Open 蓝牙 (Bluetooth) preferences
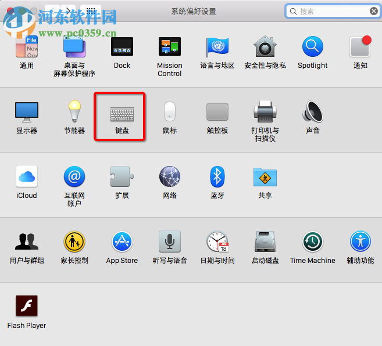 [217, 176]
